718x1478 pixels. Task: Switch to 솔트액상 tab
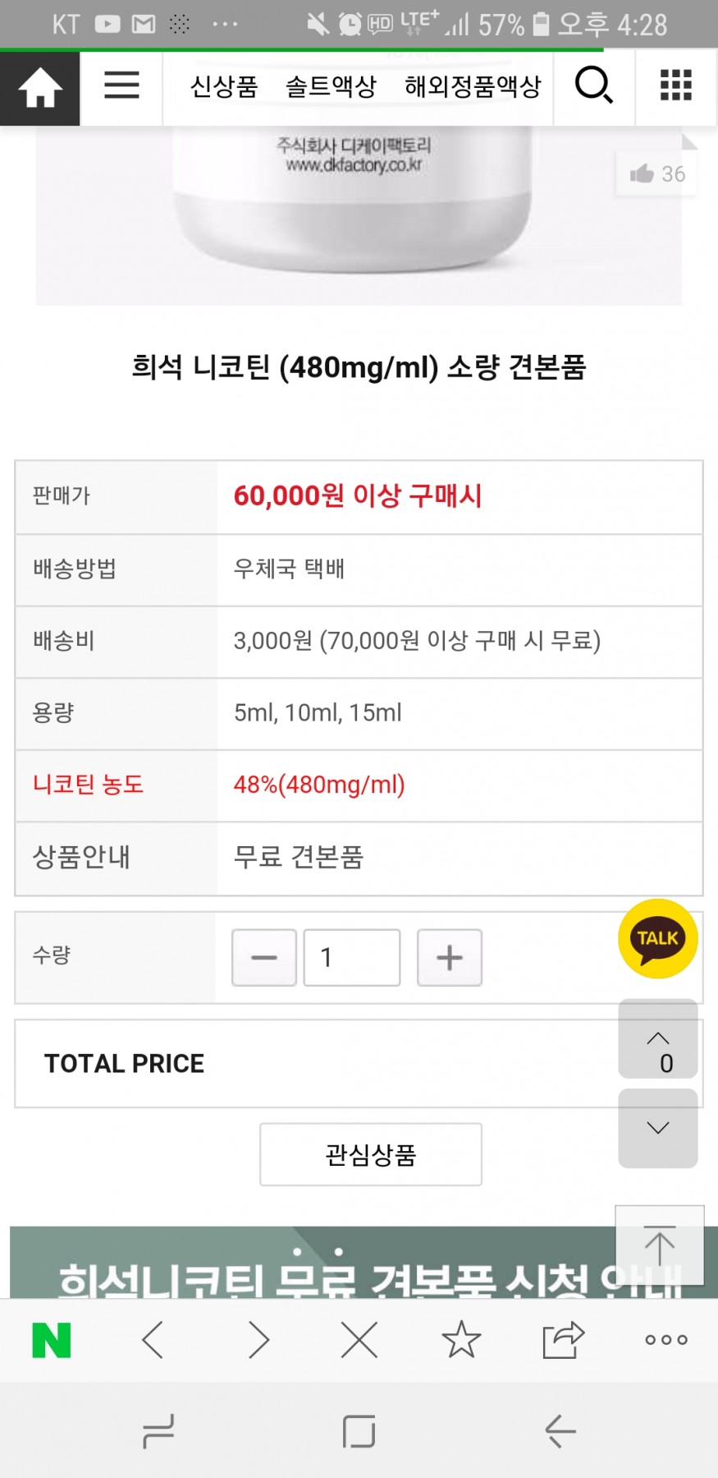tap(331, 86)
